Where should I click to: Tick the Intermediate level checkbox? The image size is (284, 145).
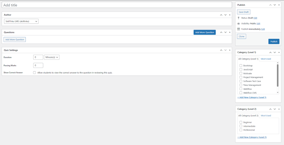tap(241, 126)
